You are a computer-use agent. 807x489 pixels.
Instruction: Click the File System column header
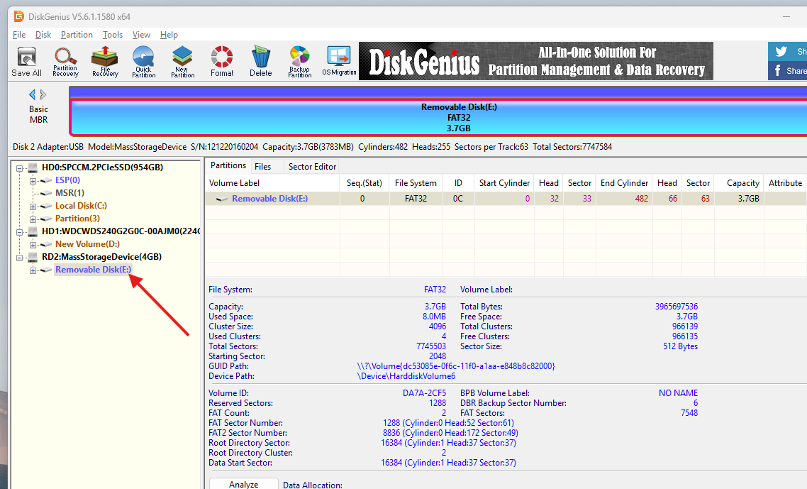416,183
